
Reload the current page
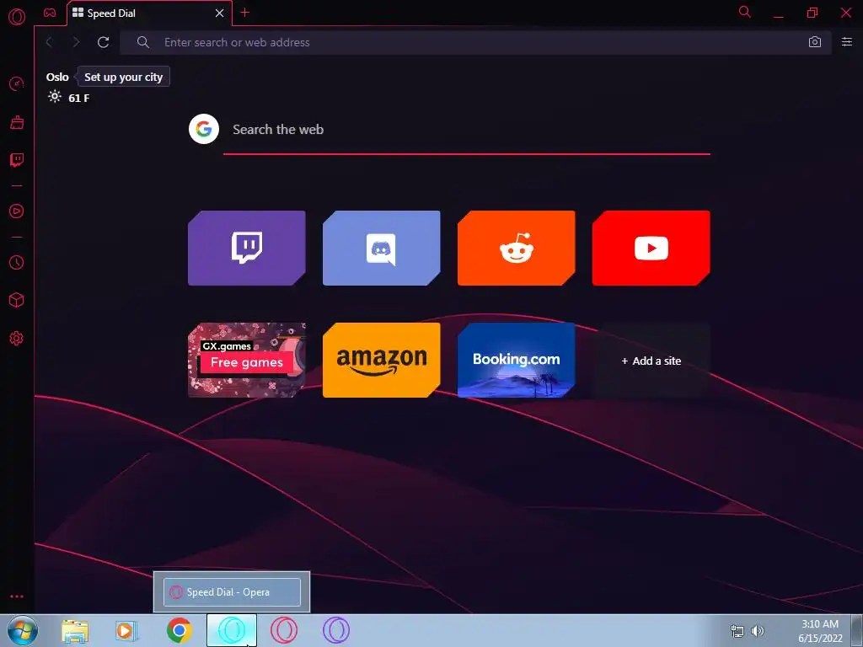click(103, 42)
